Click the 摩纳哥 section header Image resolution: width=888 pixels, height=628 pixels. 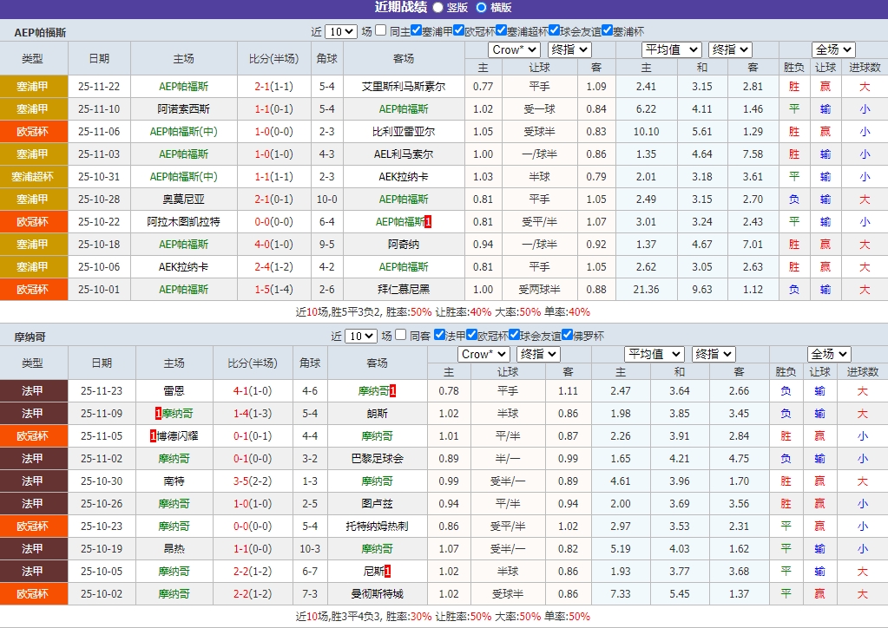click(30, 336)
